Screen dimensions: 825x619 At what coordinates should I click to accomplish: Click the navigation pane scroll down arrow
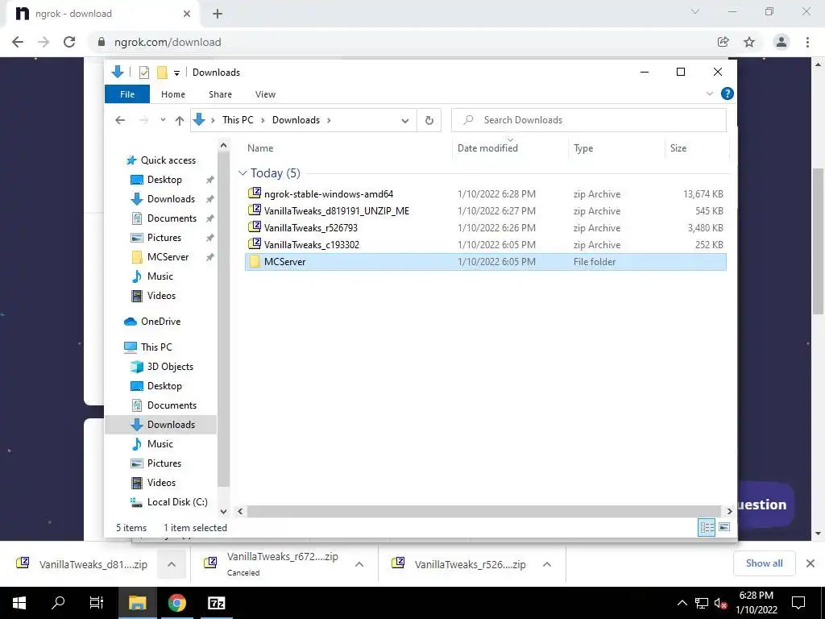(224, 512)
